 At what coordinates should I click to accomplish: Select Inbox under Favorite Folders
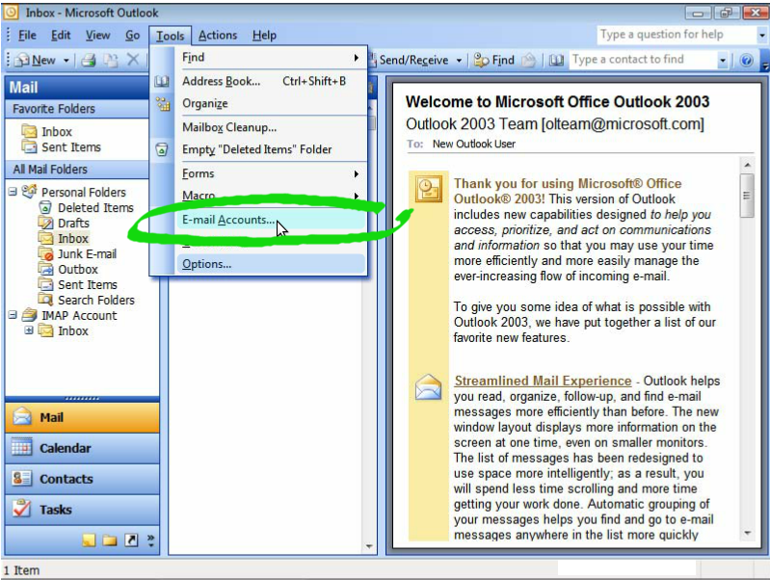57,132
